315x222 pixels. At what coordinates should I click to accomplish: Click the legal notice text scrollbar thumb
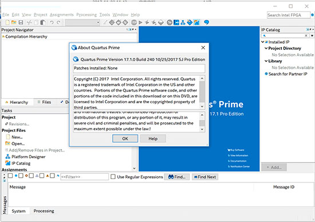(x=202, y=123)
